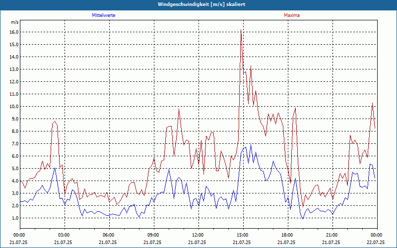Click the 09:00 time axis label
Image resolution: width=397 pixels, height=248 pixels.
click(154, 235)
